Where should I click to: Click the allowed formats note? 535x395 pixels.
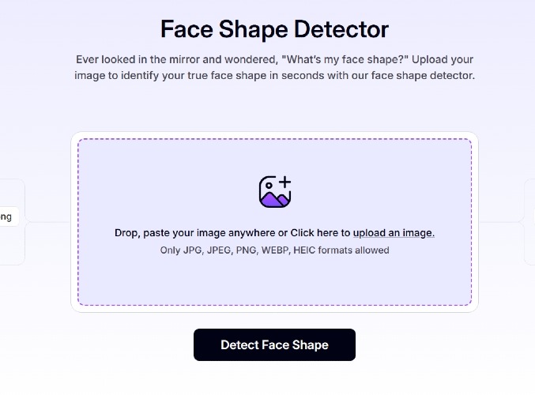[274, 250]
